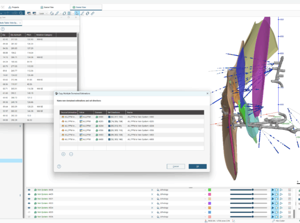
Task: Expand the collapse chevron beside Projects tab
Action: coord(3,7)
